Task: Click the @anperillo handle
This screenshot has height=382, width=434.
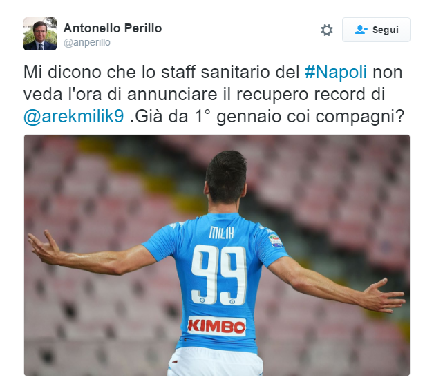Action: pyautogui.click(x=87, y=43)
